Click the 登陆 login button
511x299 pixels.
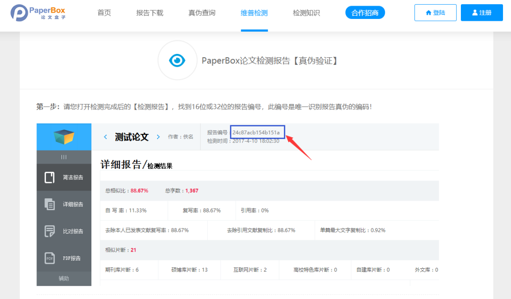point(435,13)
